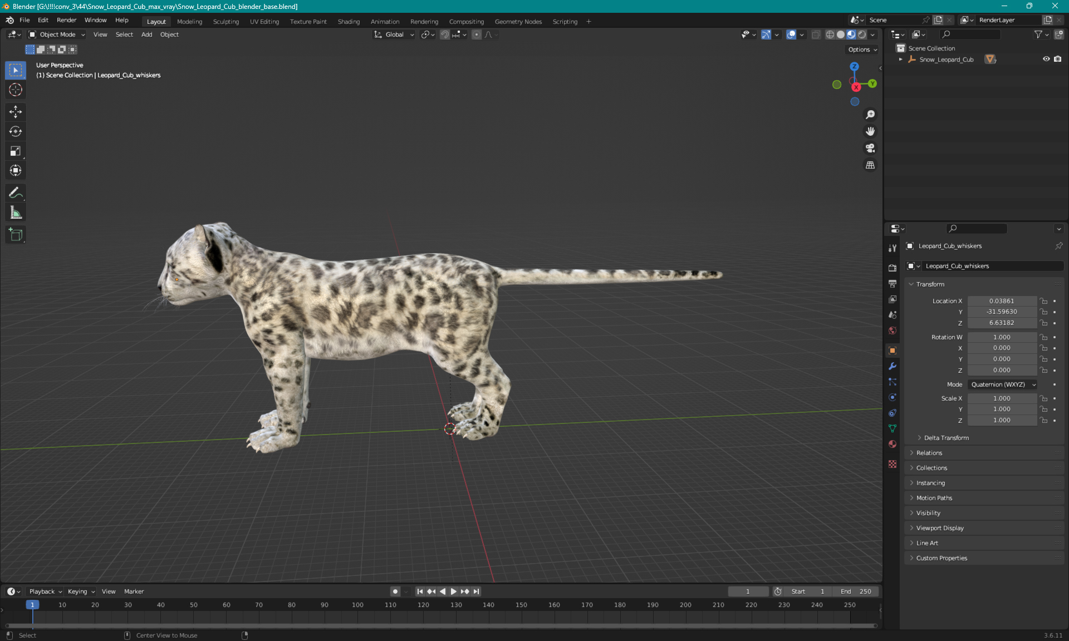
Task: Open the viewport Add menu
Action: tap(146, 34)
